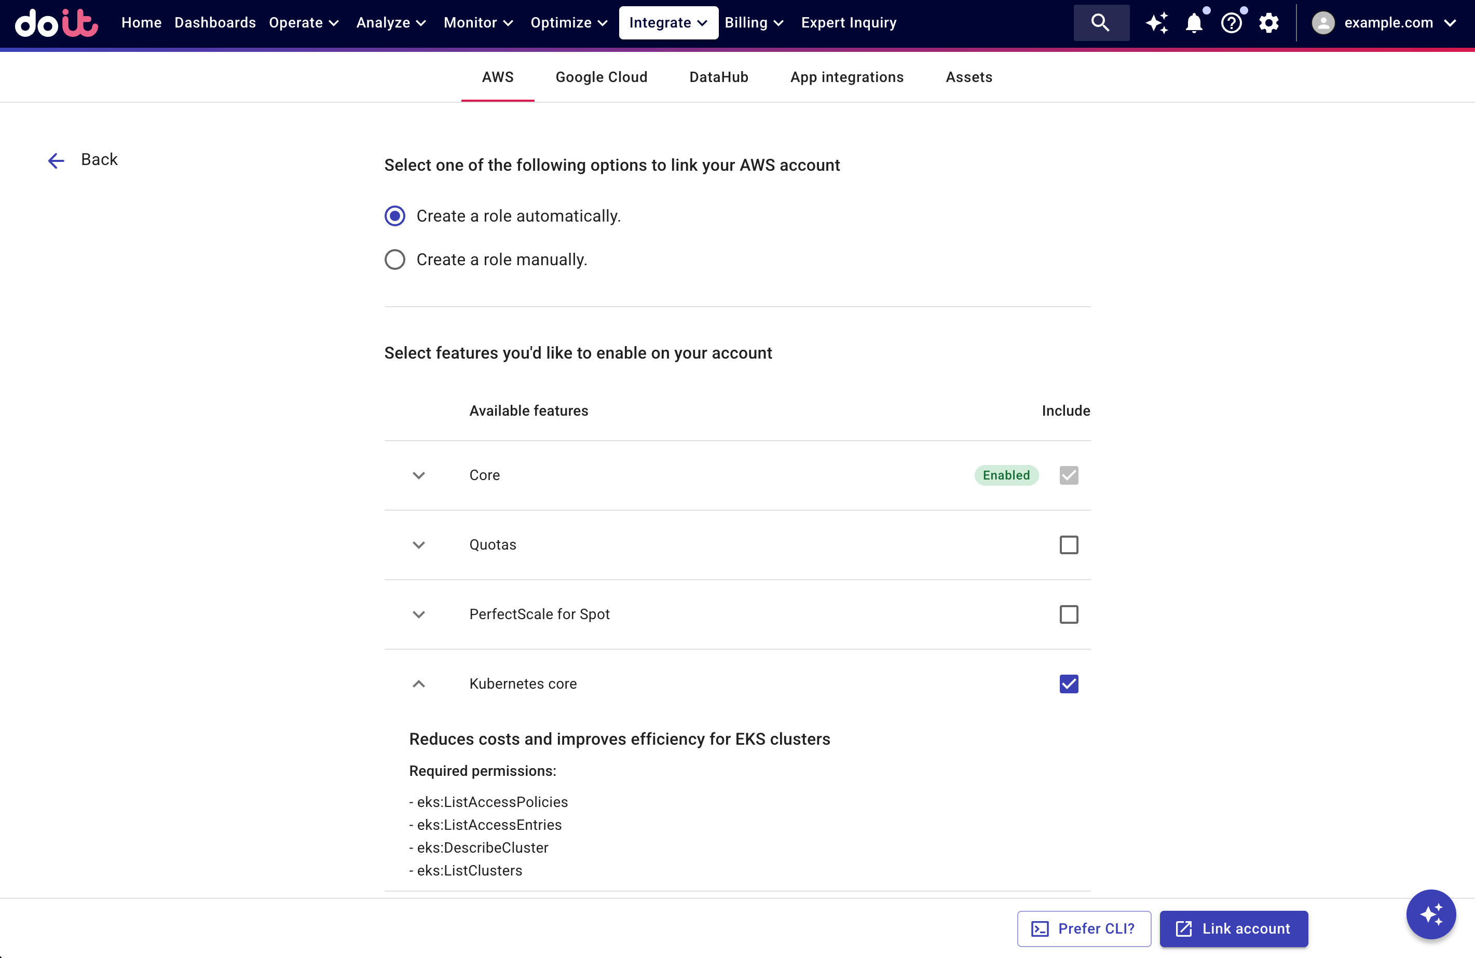Open Expert Inquiry
The image size is (1475, 958).
pyautogui.click(x=849, y=23)
